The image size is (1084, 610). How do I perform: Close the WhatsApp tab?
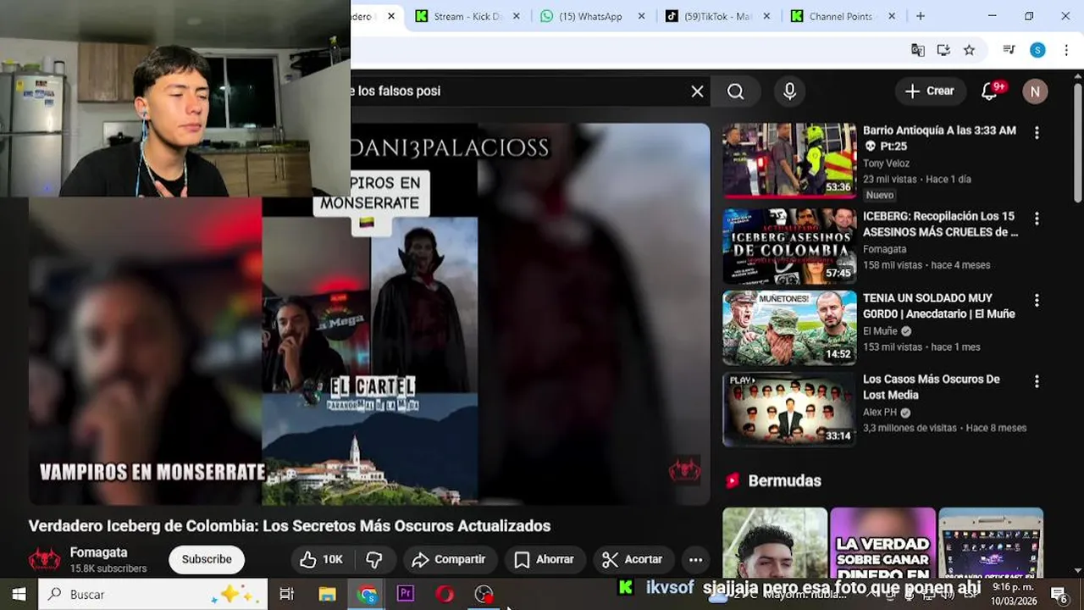tap(641, 16)
